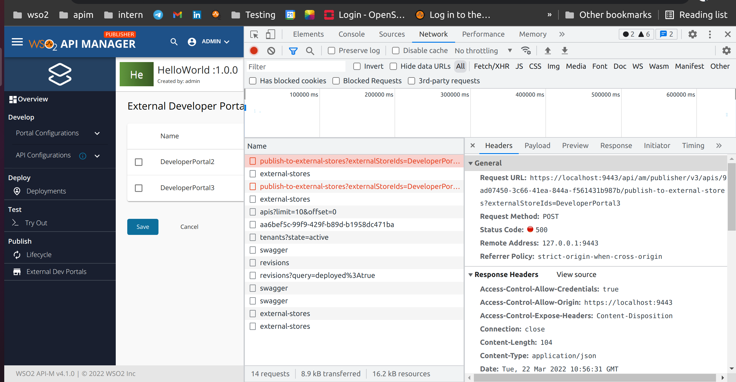
Task: Open DevTools network settings gear
Action: click(726, 51)
